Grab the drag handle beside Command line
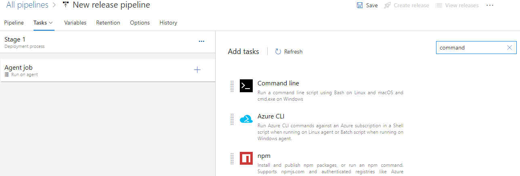 pyautogui.click(x=232, y=86)
